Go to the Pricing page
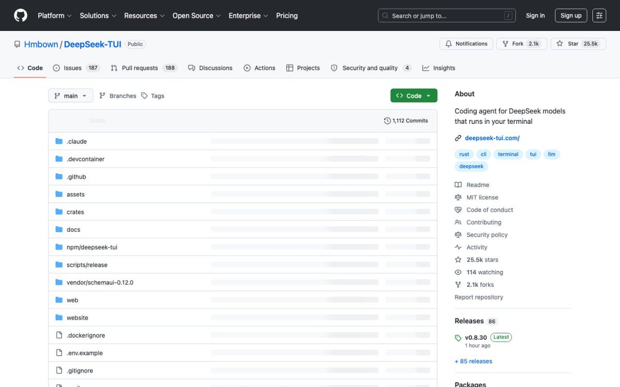This screenshot has height=387, width=620. [x=287, y=15]
